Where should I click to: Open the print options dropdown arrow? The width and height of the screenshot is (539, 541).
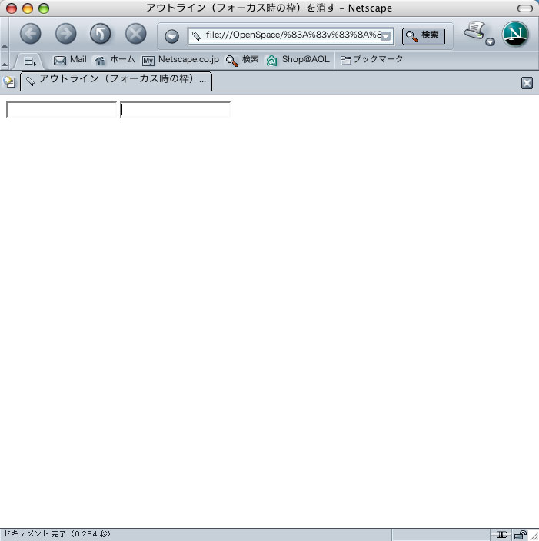(490, 42)
